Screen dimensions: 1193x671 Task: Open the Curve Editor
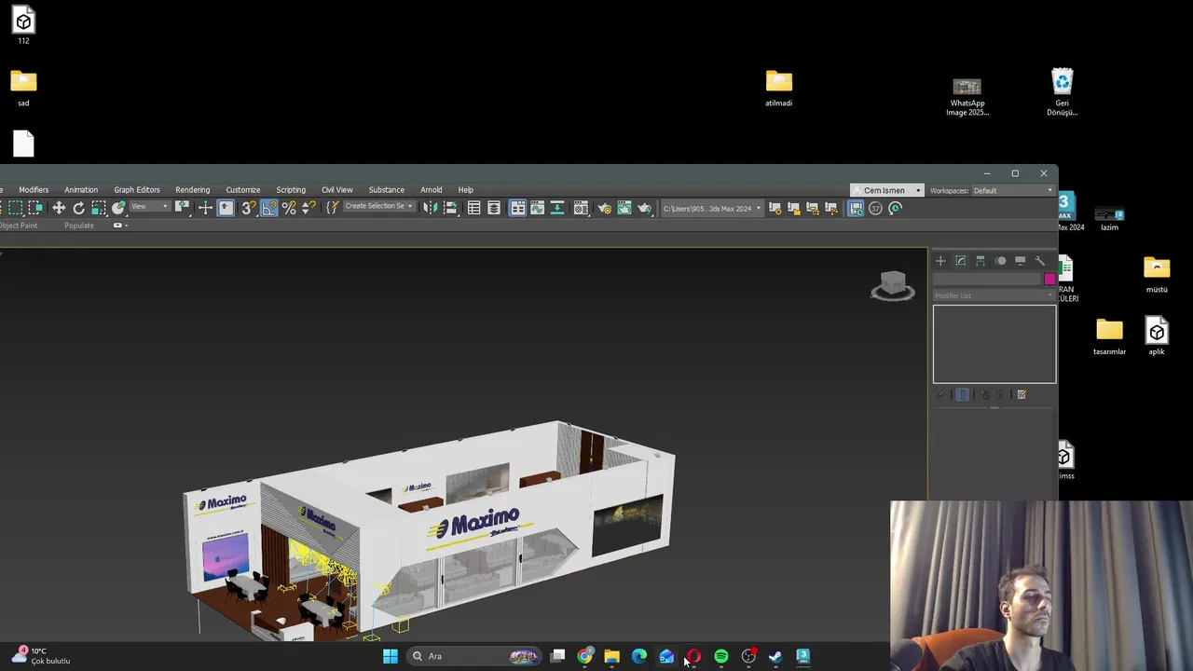537,208
